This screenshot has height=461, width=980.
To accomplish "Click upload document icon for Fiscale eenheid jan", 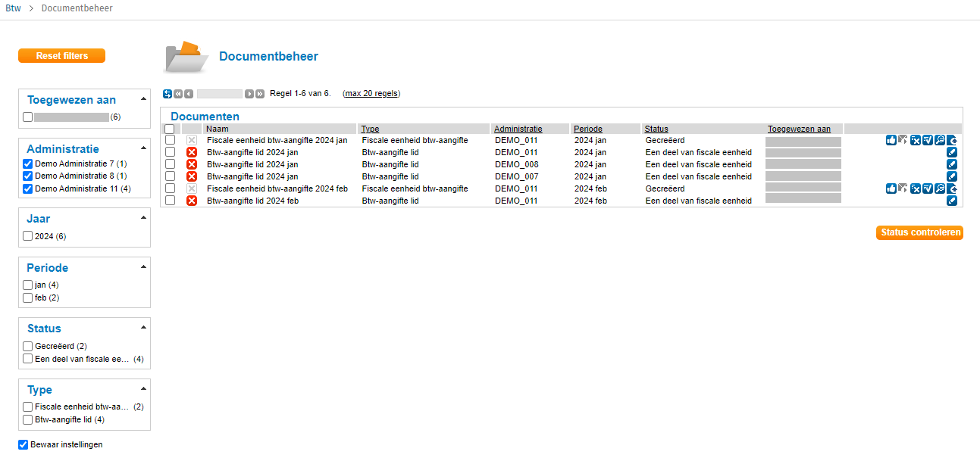I will [x=952, y=140].
